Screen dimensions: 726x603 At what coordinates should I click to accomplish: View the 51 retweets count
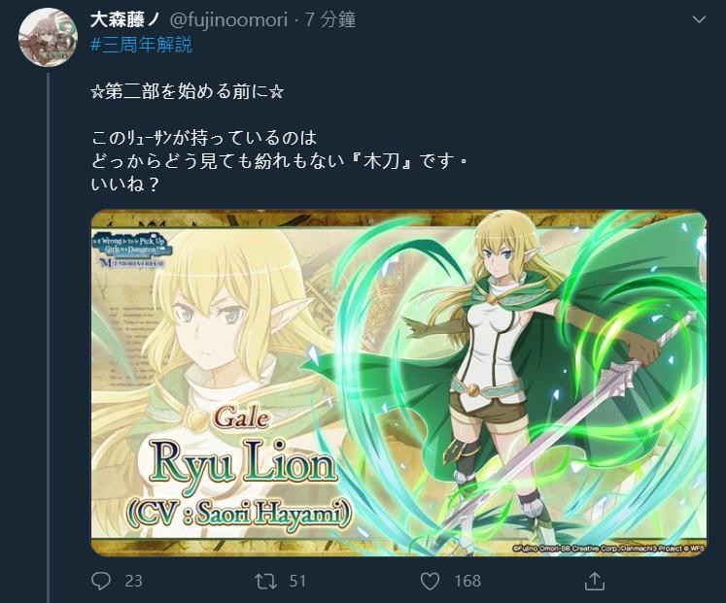coord(297,582)
